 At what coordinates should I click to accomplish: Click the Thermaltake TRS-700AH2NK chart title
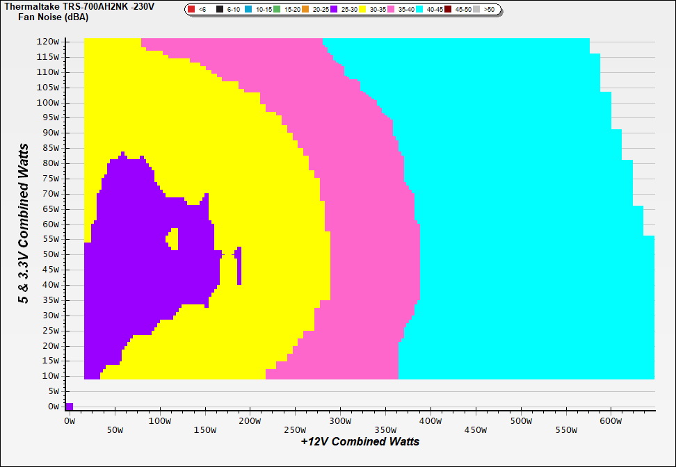[x=79, y=6]
